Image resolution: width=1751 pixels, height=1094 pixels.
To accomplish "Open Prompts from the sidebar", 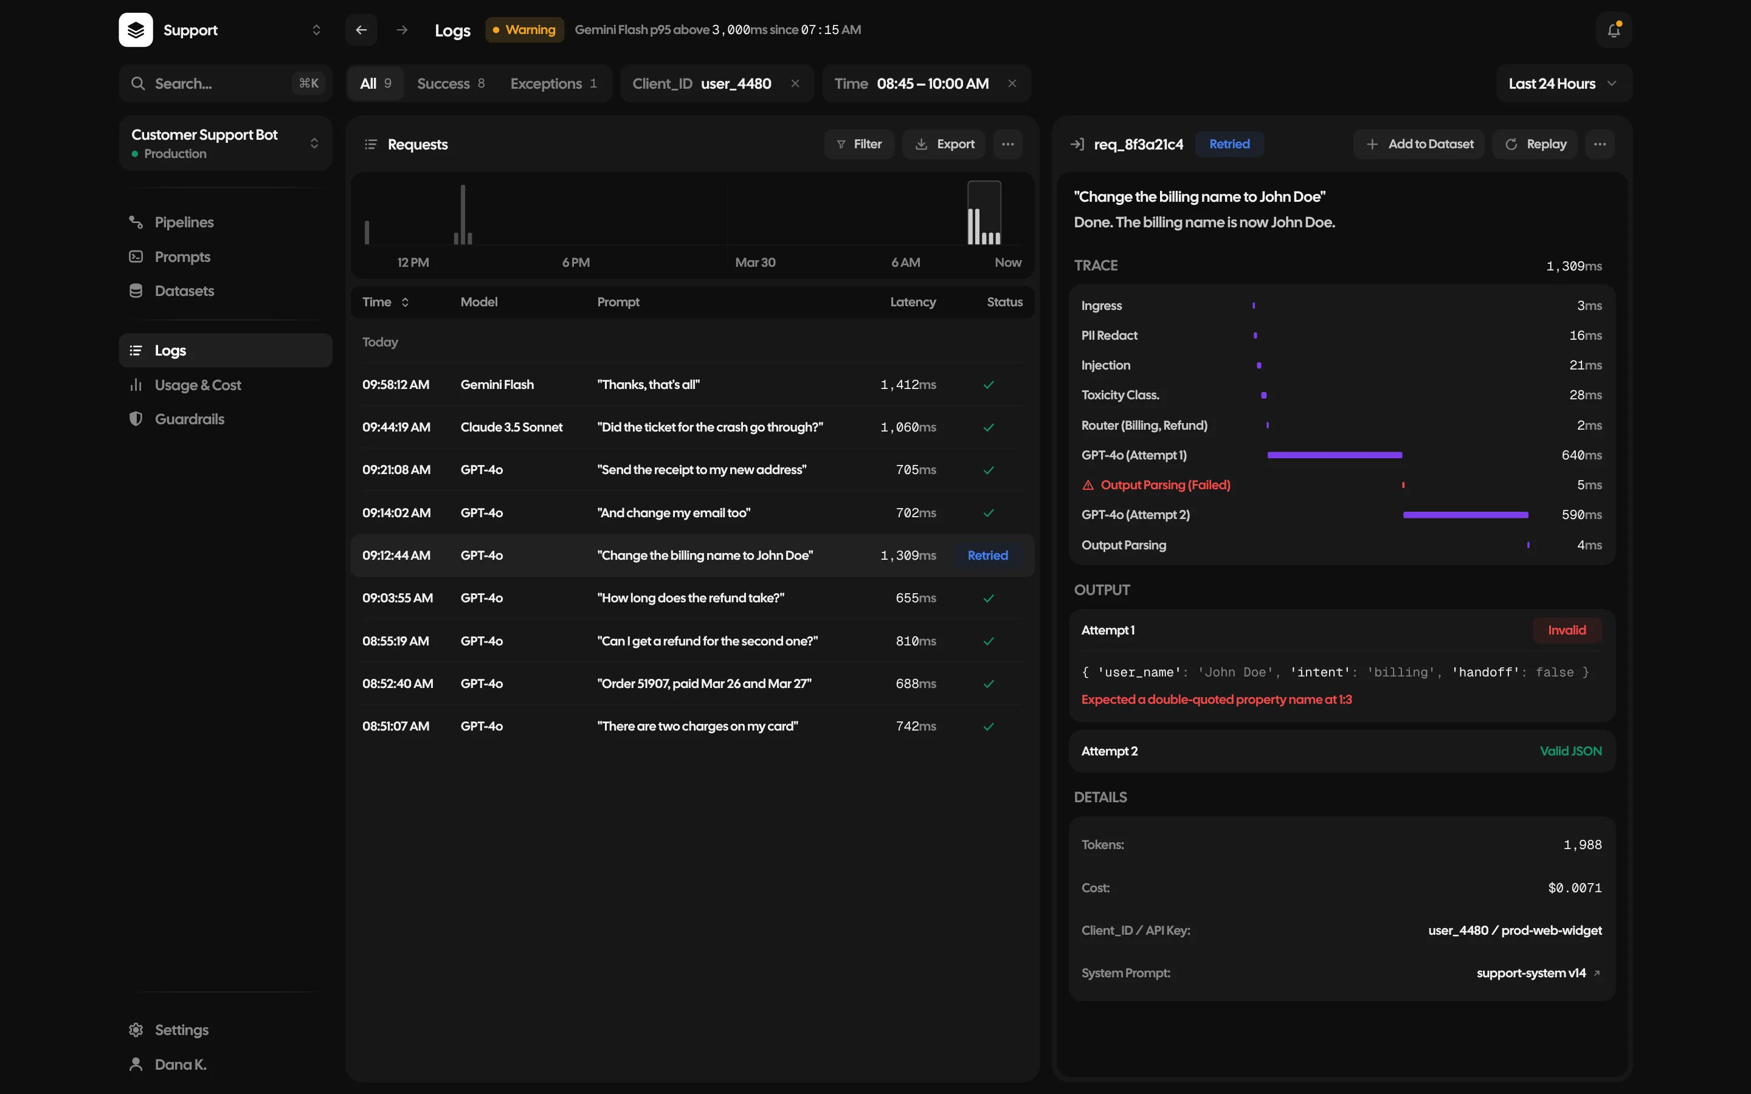I will point(226,257).
